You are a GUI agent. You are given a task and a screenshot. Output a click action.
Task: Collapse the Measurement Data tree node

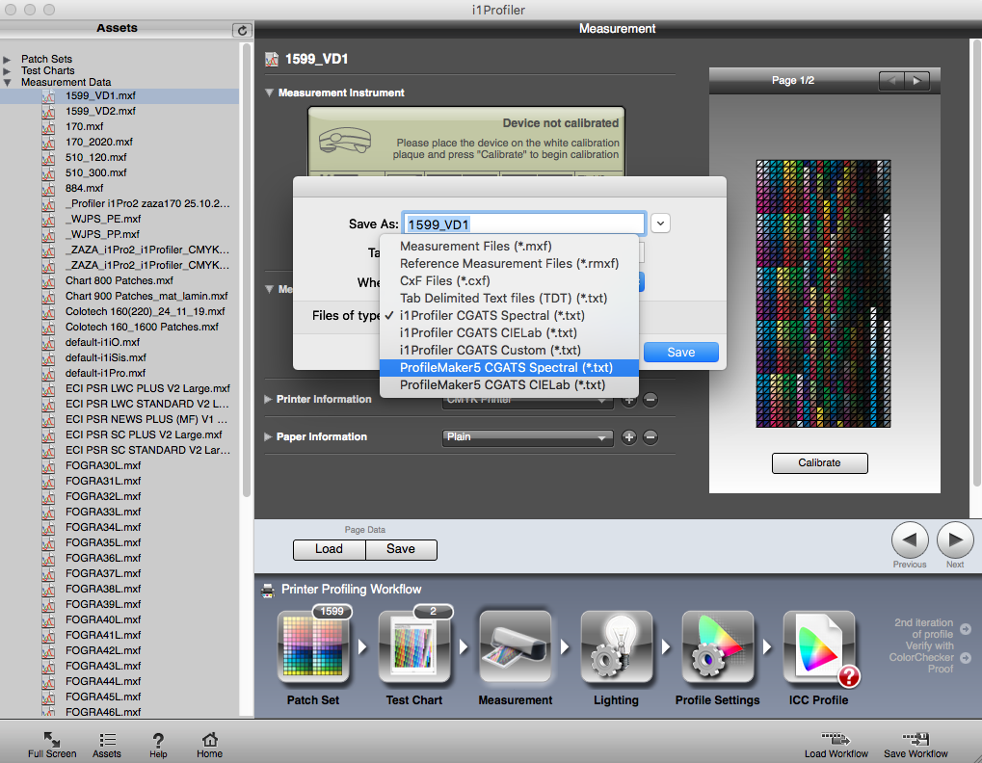(7, 82)
